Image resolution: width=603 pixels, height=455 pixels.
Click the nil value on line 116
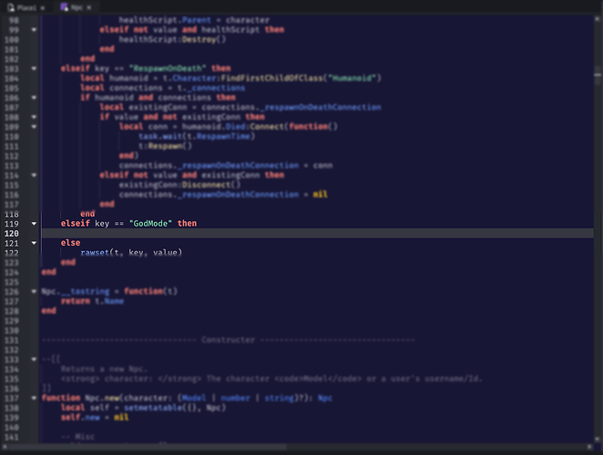coord(320,195)
